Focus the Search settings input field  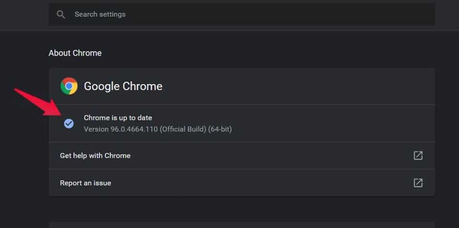pyautogui.click(x=242, y=14)
